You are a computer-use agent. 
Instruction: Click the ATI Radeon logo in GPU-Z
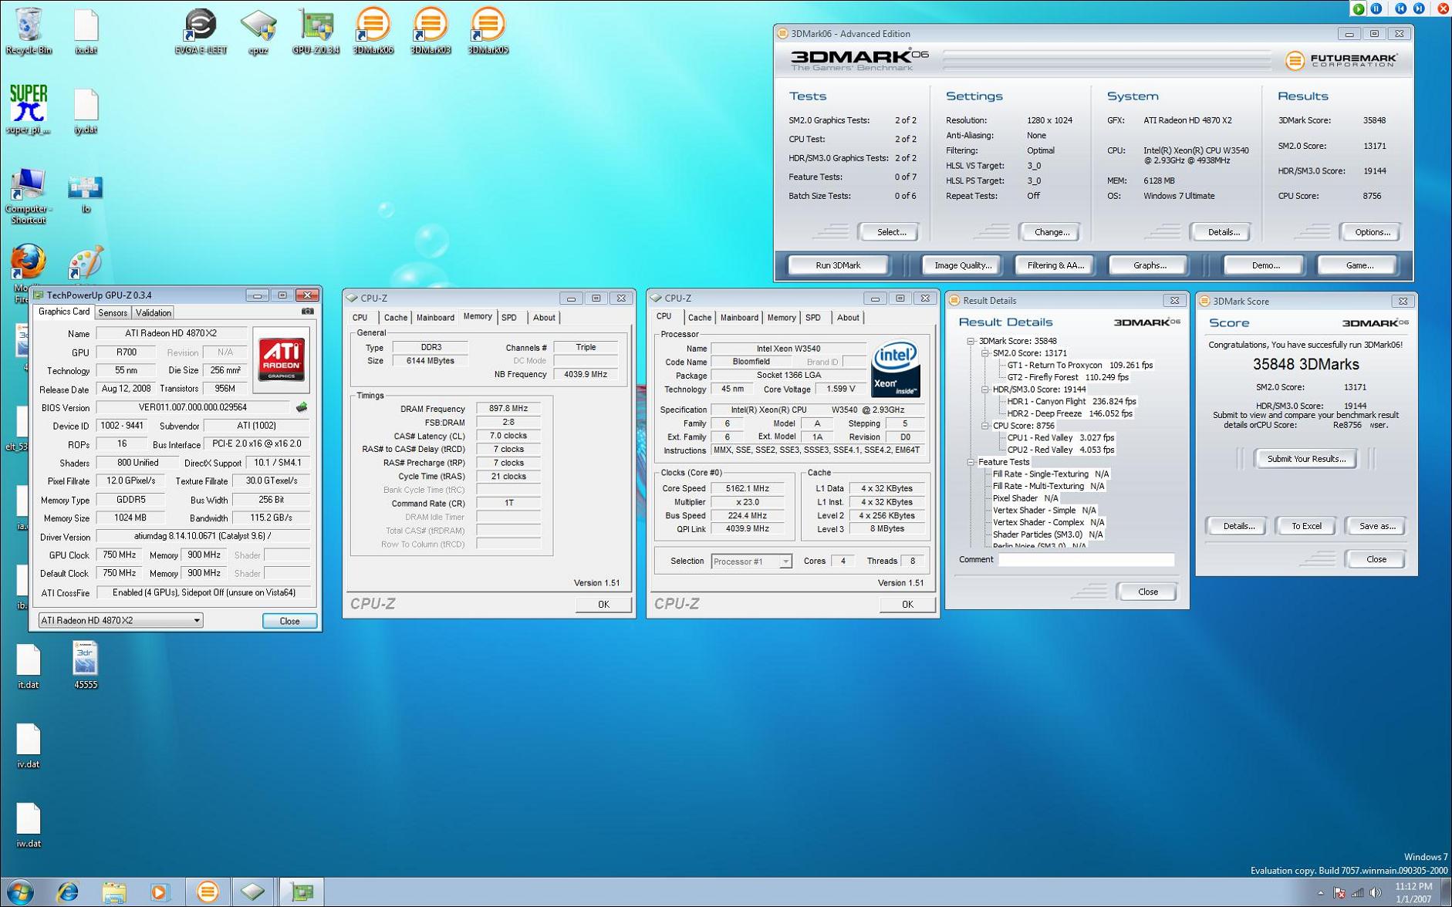[281, 359]
